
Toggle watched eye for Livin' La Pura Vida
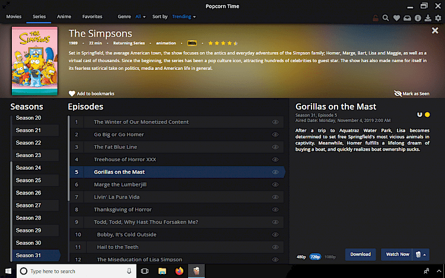pos(275,197)
